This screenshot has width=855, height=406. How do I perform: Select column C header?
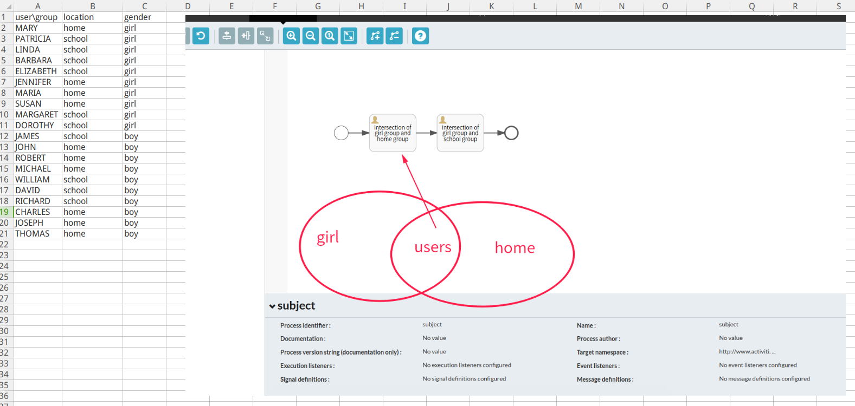tap(144, 6)
